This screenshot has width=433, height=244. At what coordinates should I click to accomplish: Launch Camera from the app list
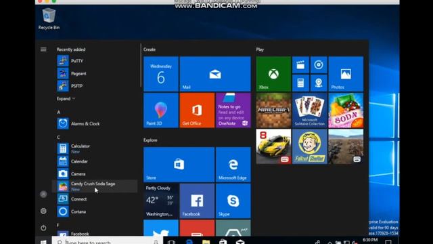(x=95, y=174)
